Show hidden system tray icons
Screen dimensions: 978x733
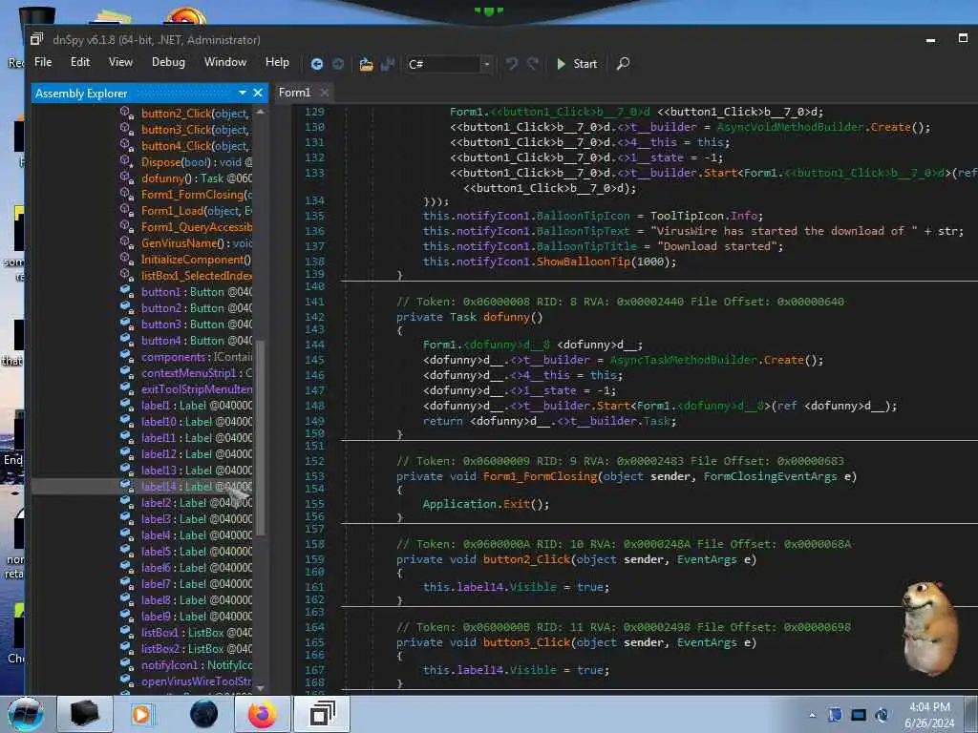[x=812, y=714]
